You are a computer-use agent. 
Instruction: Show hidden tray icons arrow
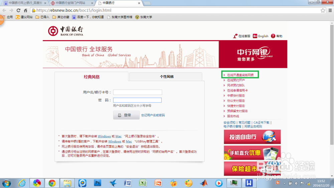(284, 183)
